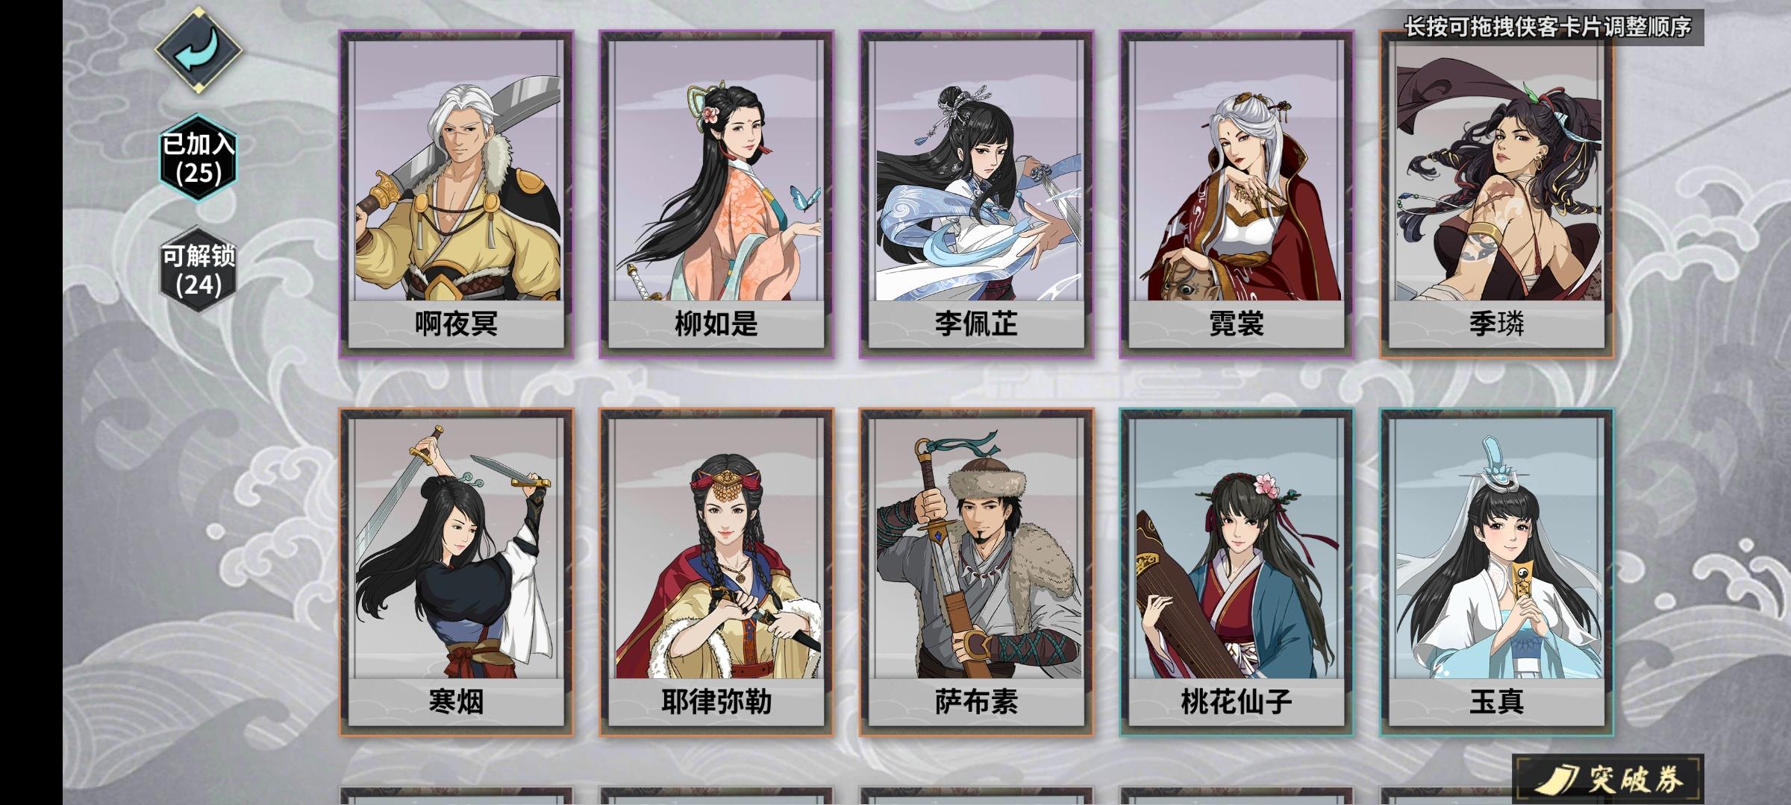Tap the back arrow icon

coord(199,50)
